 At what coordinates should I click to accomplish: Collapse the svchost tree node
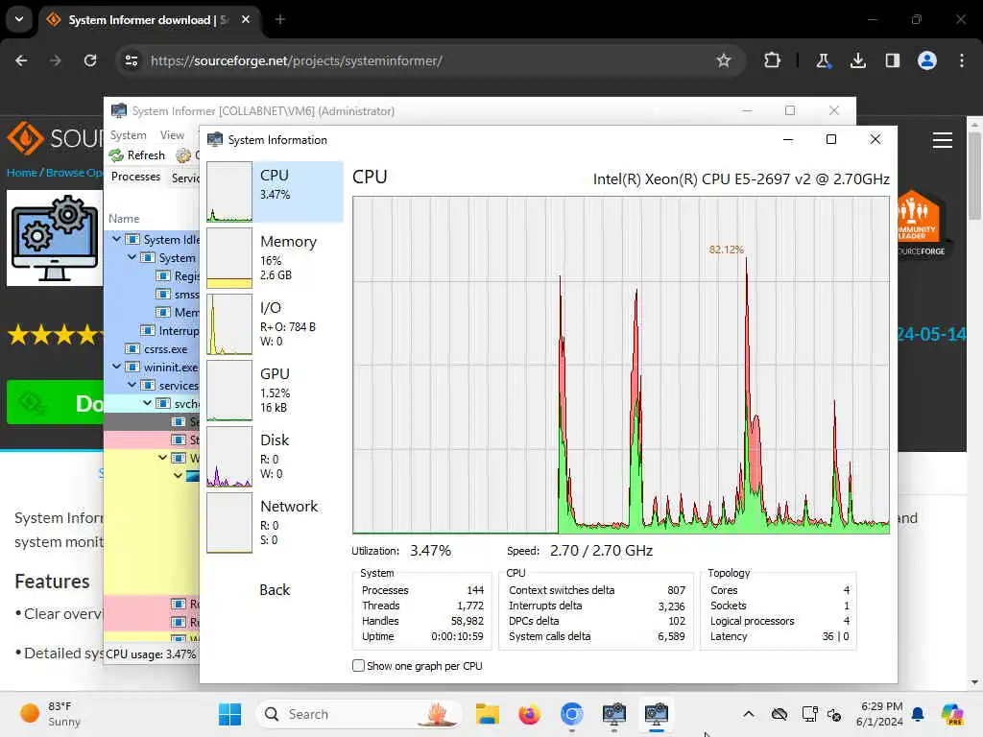coord(147,402)
